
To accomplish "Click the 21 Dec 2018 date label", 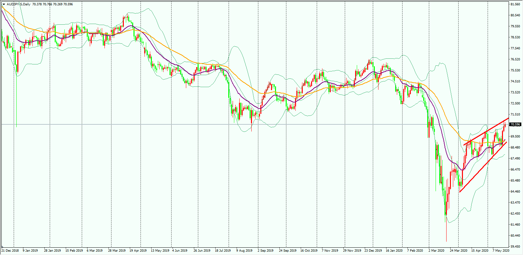I will click(10, 250).
